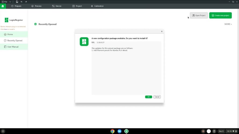The height and width of the screenshot is (134, 239).
Task: Switch to the Calibration tab
Action: [x=97, y=6]
